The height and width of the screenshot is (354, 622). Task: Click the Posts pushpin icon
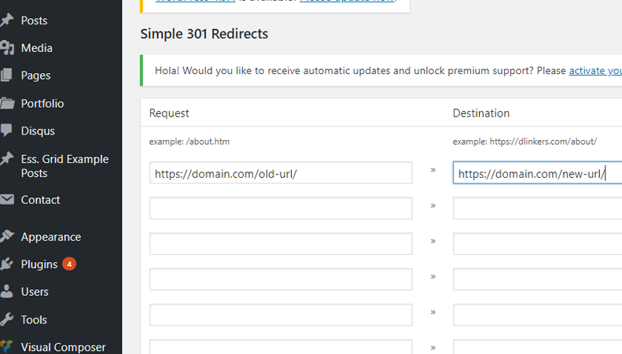[7, 20]
